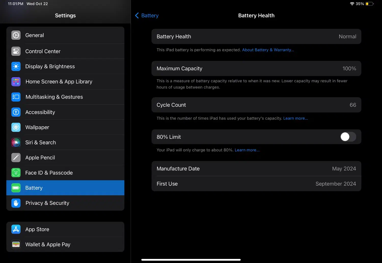This screenshot has height=263, width=382.
Task: Tap the Battery Health status row
Action: click(x=256, y=36)
